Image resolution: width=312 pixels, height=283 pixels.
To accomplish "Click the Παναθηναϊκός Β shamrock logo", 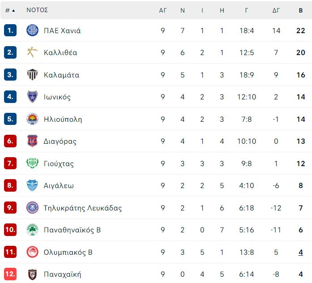I will [x=32, y=229].
